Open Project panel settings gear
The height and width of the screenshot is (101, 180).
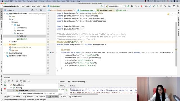coord(41,10)
